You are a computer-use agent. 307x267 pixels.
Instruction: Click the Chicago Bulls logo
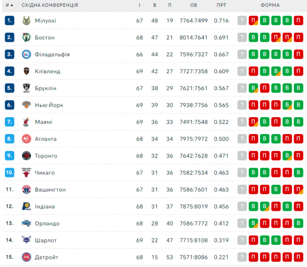(x=27, y=172)
